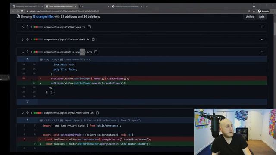Expand lines below the Ruffle hunk
The height and width of the screenshot is (155, 276).
pos(27,102)
